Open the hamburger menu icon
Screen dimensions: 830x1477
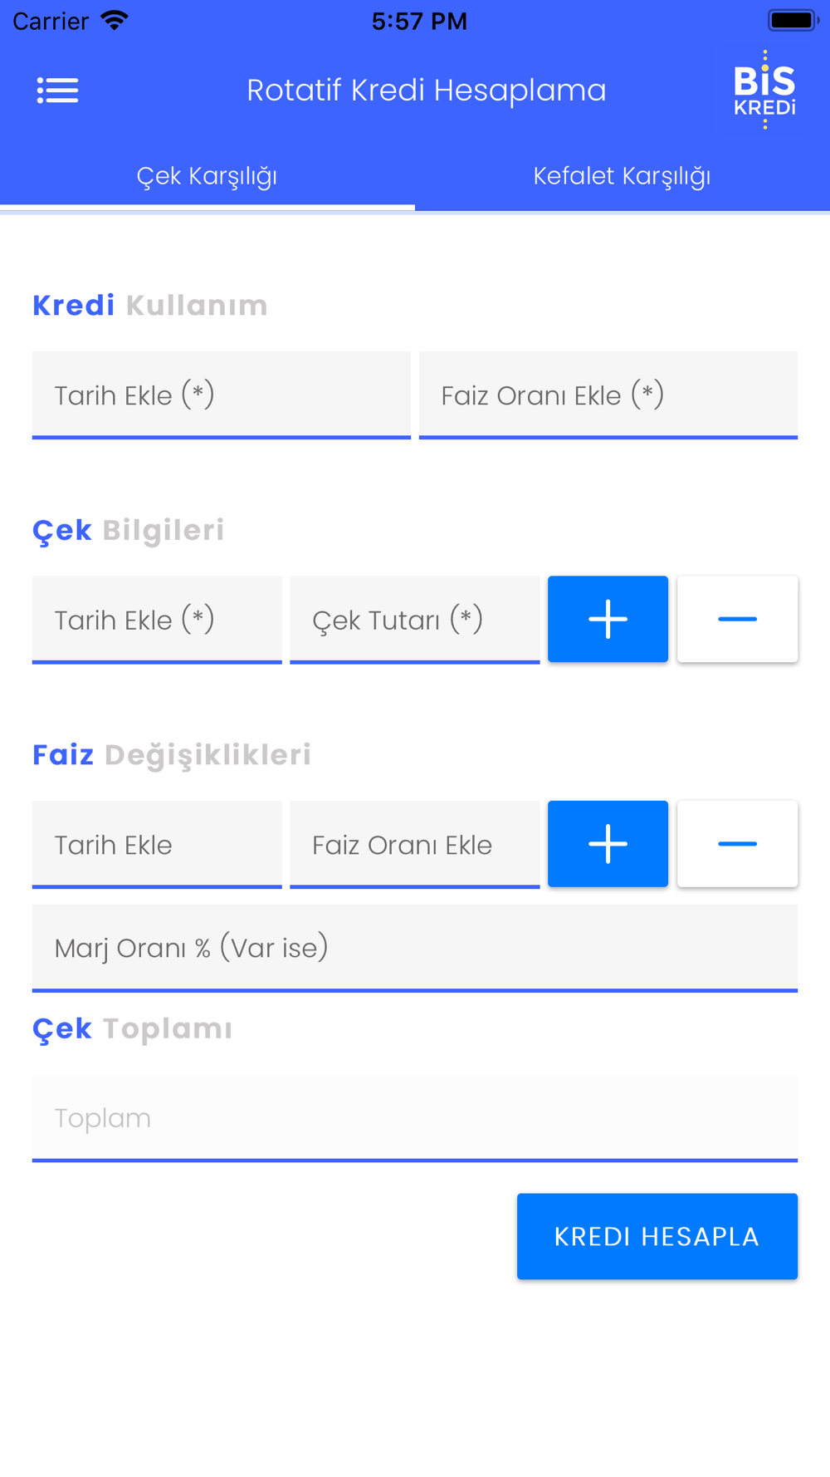57,90
